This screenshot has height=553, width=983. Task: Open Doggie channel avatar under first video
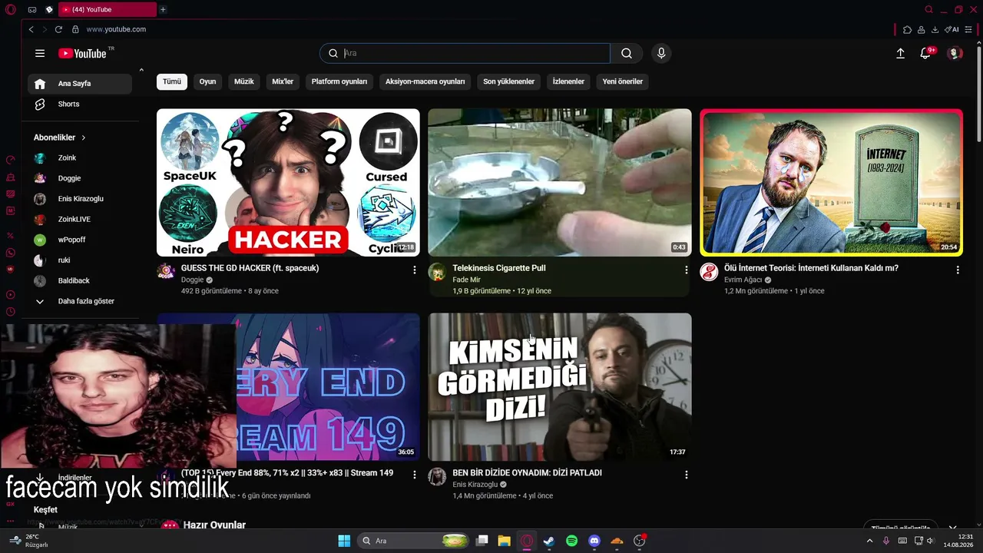[x=166, y=272]
